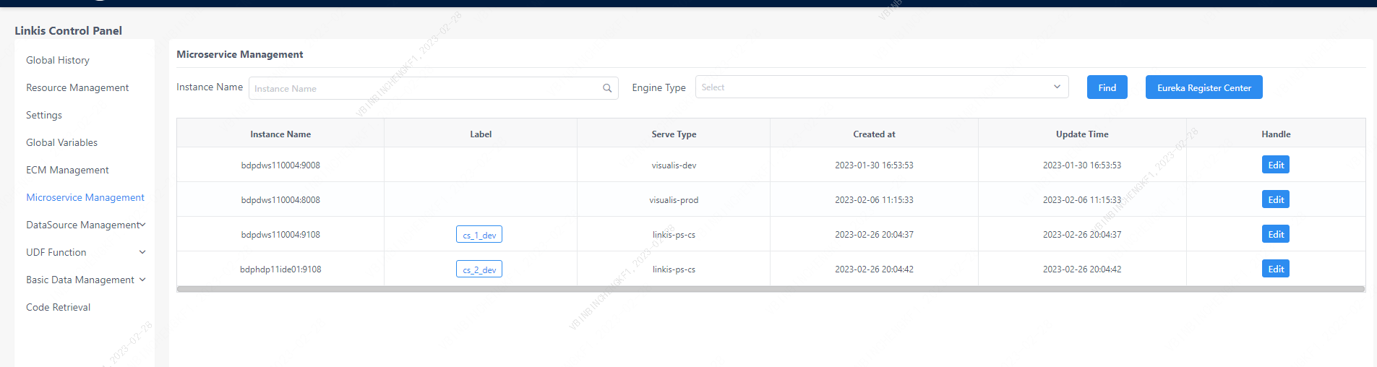Open Code Retrieval page
Viewport: 1377px width, 367px height.
(x=58, y=307)
